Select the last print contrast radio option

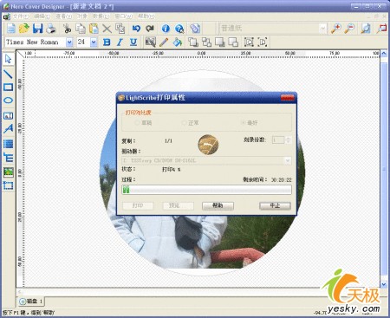tap(243, 123)
